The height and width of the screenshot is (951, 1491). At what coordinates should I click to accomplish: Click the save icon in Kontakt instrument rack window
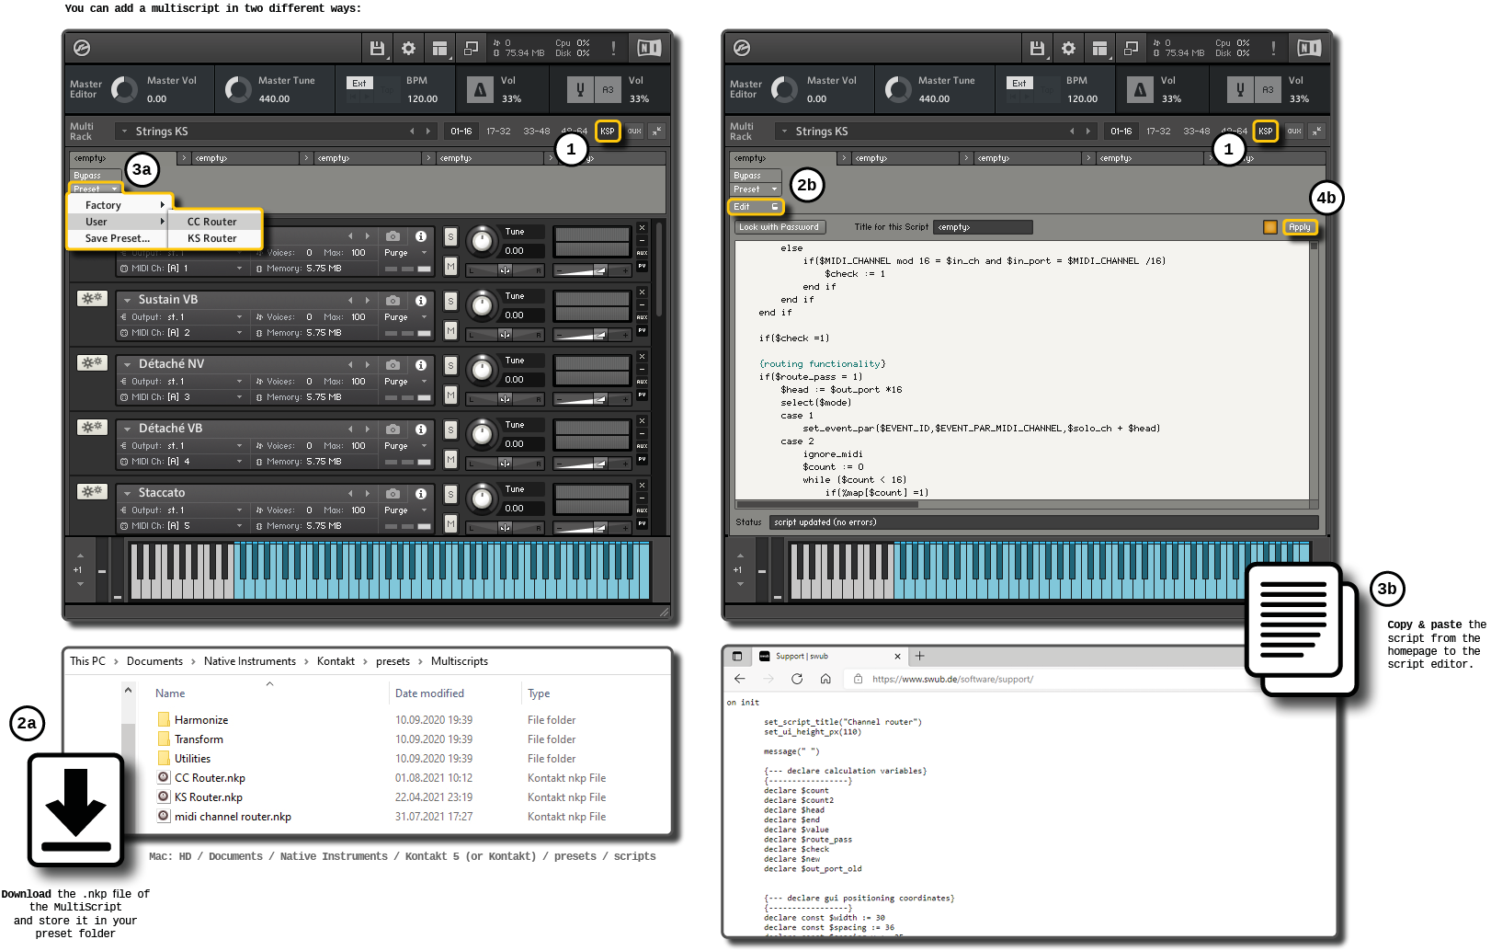point(377,48)
